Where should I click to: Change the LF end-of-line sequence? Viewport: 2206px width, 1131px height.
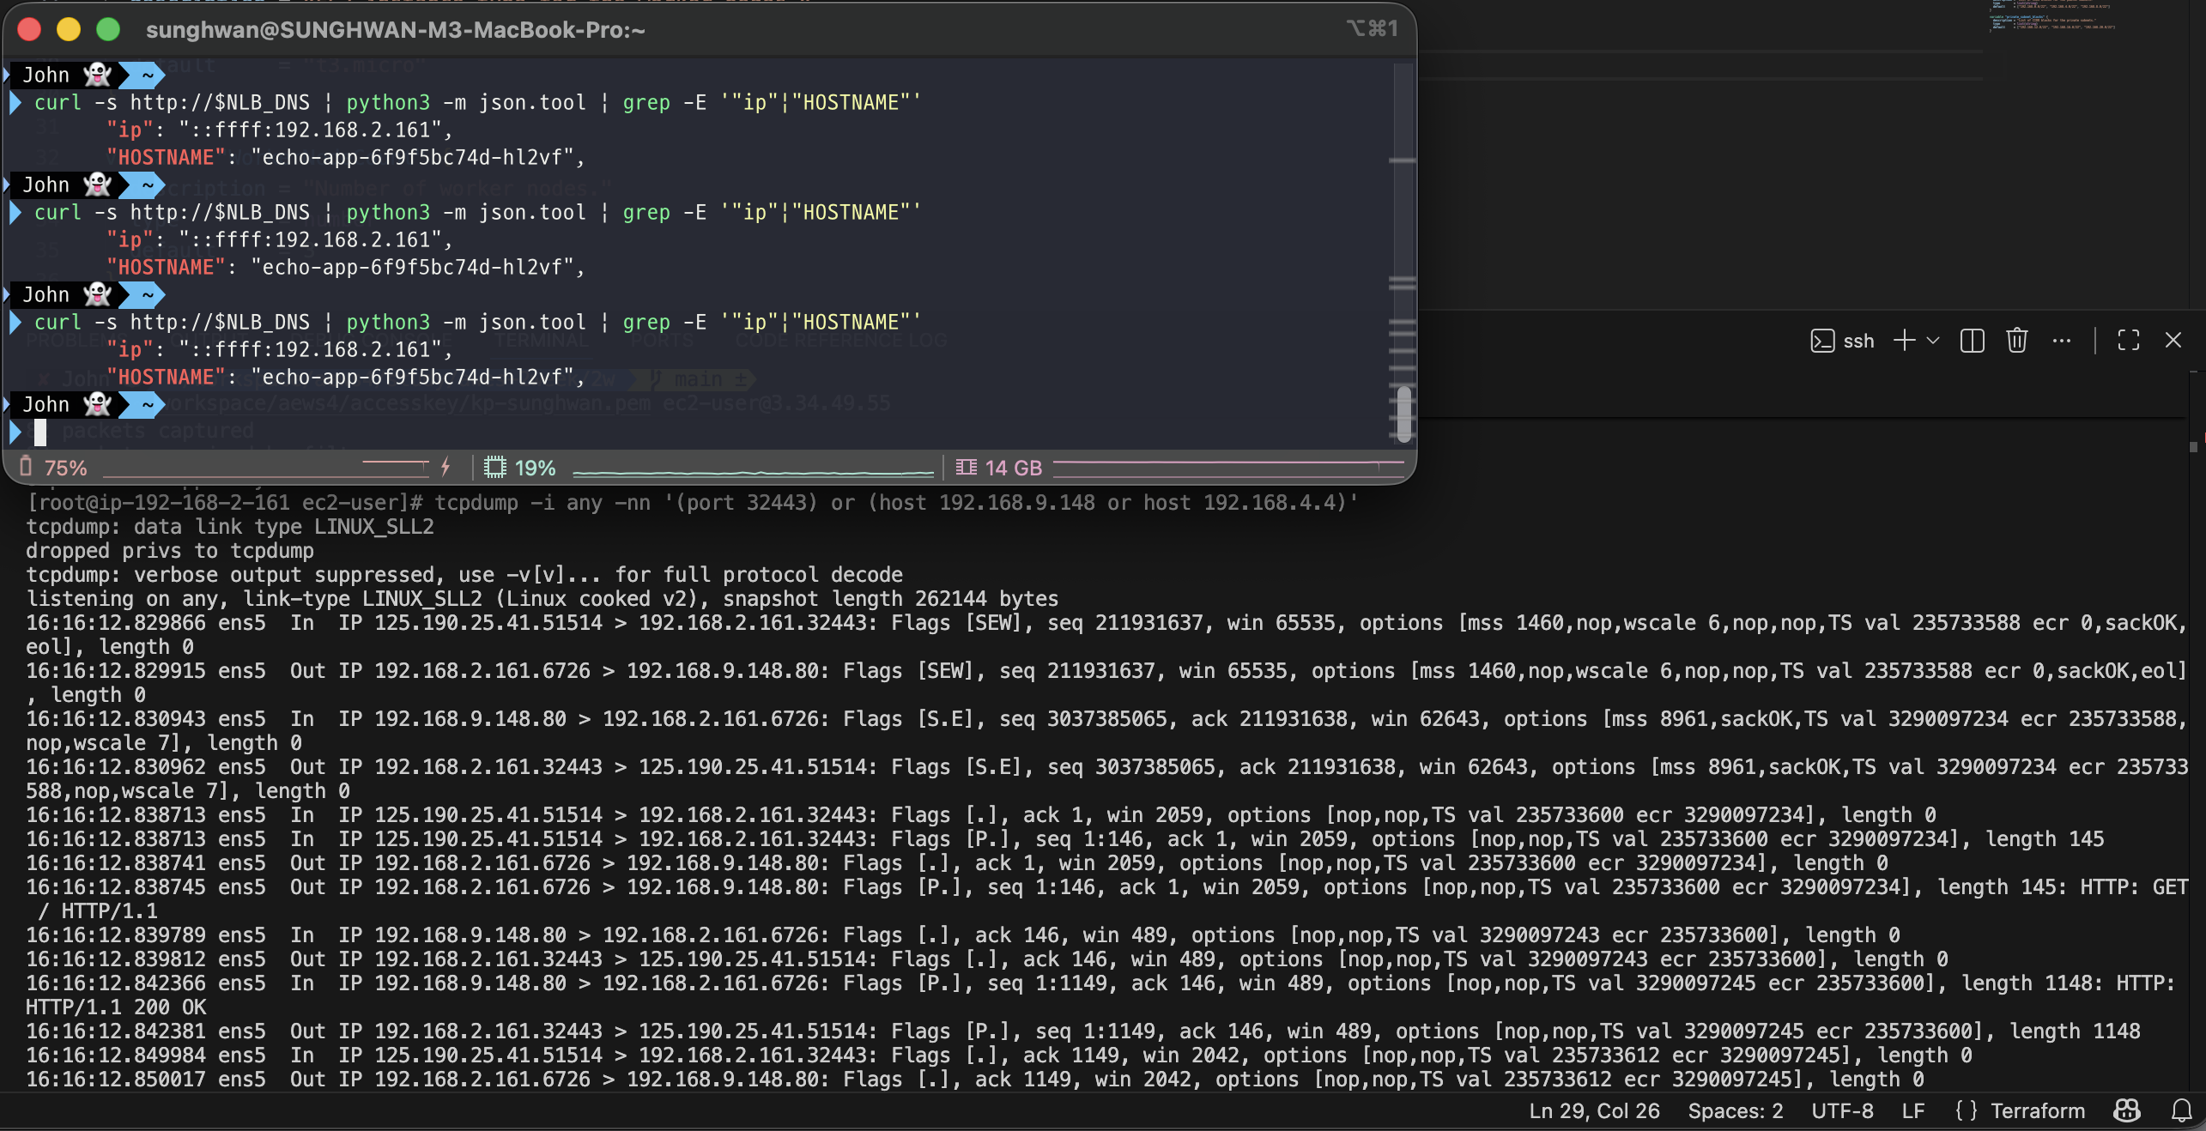[x=1912, y=1110]
